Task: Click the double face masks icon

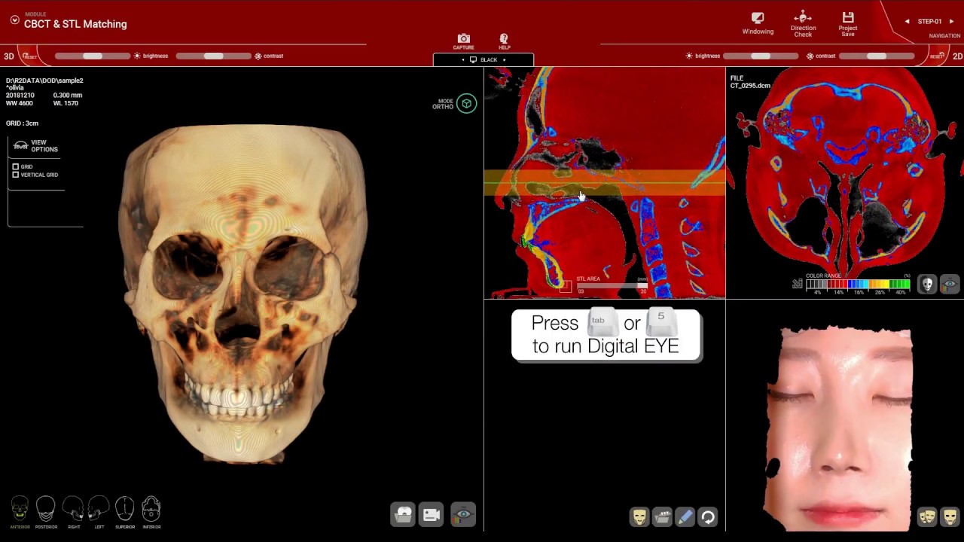Action: click(927, 516)
